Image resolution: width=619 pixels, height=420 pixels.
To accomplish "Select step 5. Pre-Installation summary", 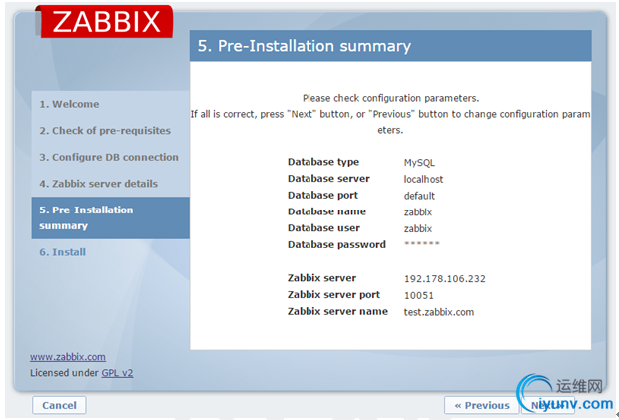I will [x=110, y=218].
